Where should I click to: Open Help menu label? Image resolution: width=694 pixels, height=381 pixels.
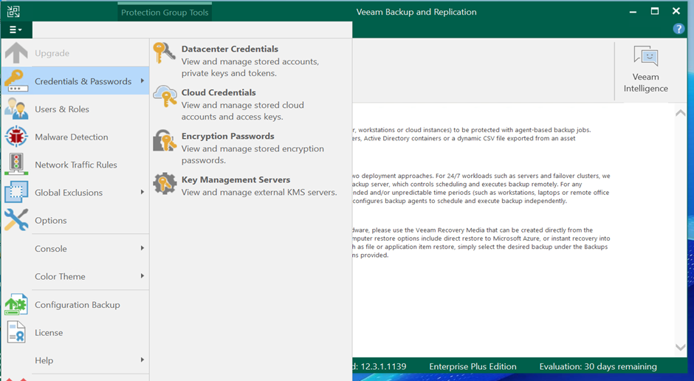click(x=44, y=360)
